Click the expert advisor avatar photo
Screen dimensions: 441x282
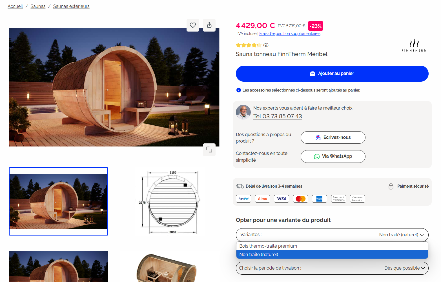click(243, 112)
